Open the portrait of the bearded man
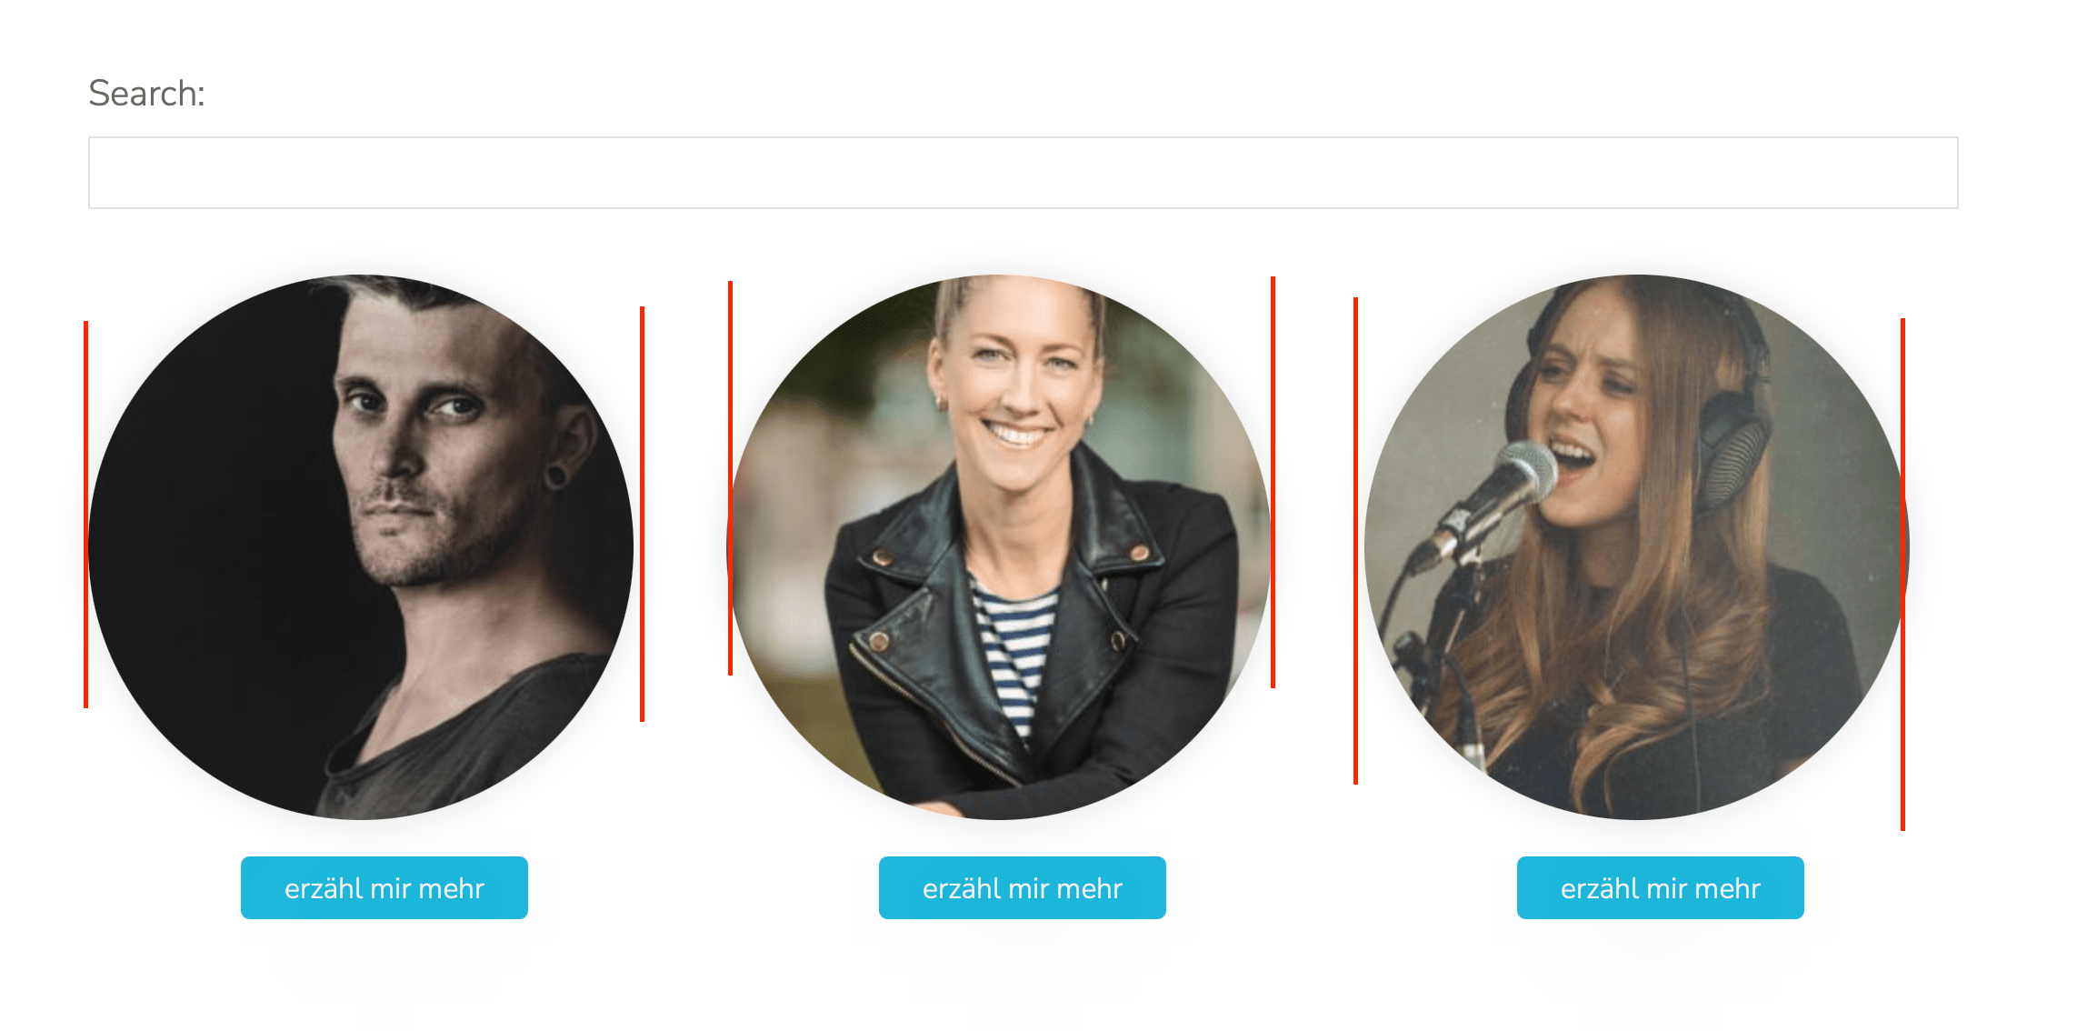The height and width of the screenshot is (1031, 2087). 361,547
